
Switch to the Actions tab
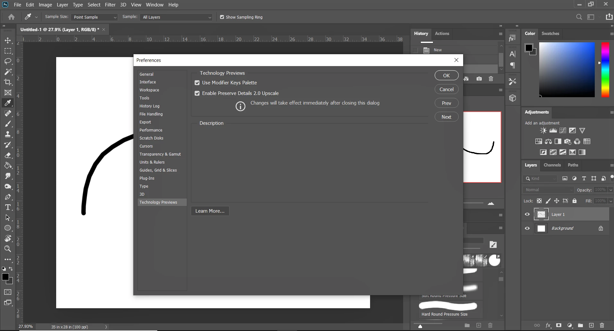442,33
